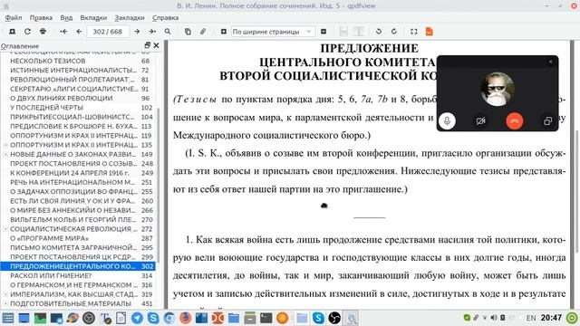
Task: Jump to first page arrow
Action: [x=63, y=32]
